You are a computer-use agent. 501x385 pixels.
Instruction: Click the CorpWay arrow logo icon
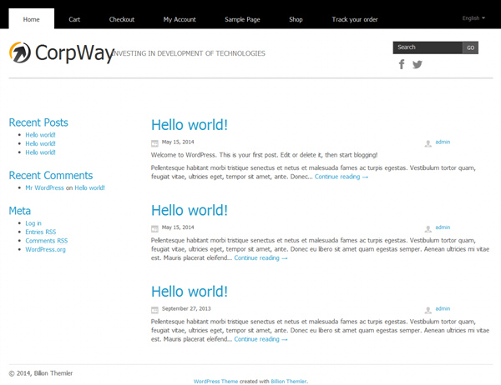pyautogui.click(x=20, y=52)
